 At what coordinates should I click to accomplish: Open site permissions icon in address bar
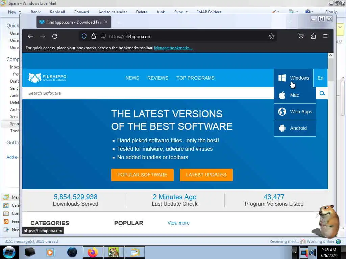(x=103, y=36)
